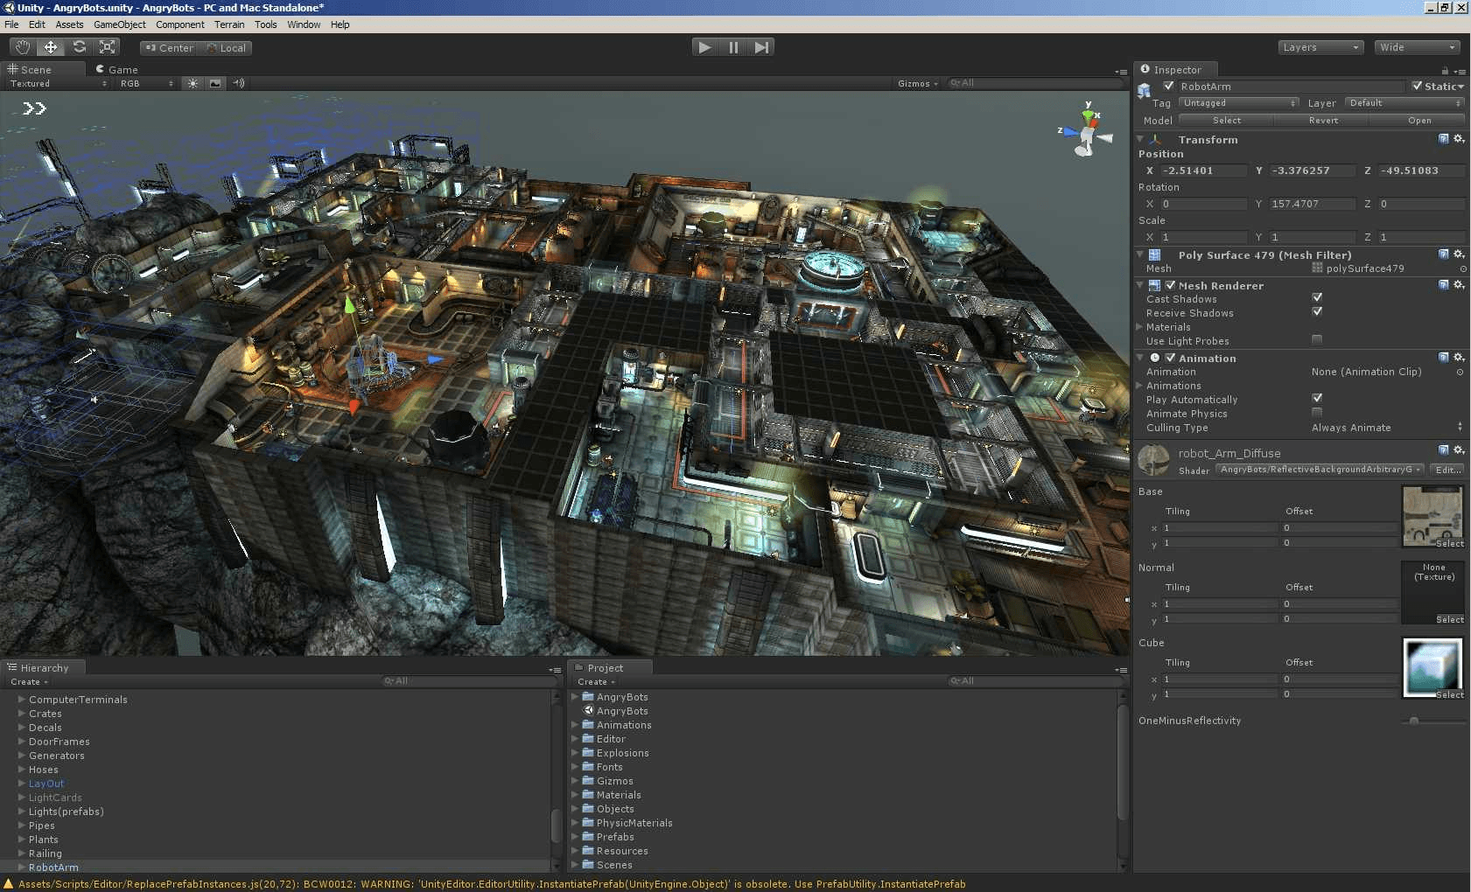Click the Revert button for the model prefab
Image resolution: width=1471 pixels, height=892 pixels.
(x=1321, y=120)
